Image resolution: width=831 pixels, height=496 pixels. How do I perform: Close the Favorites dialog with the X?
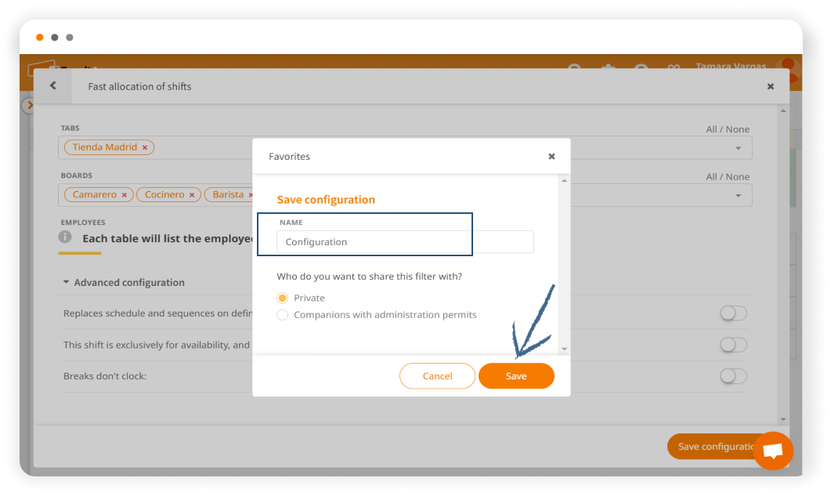551,157
